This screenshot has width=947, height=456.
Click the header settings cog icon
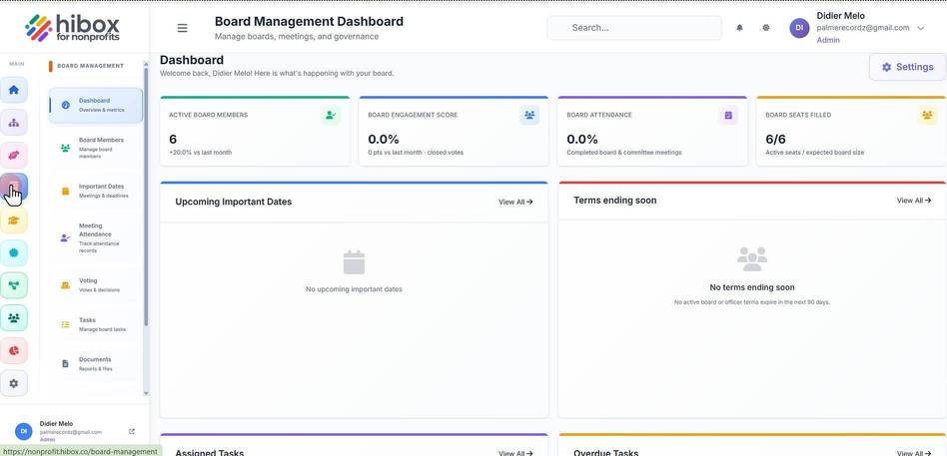click(x=766, y=28)
